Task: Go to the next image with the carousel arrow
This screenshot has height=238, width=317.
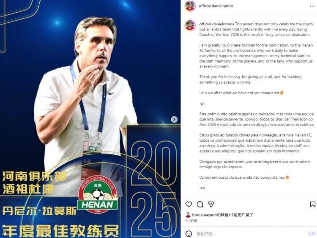Action: coord(174,119)
